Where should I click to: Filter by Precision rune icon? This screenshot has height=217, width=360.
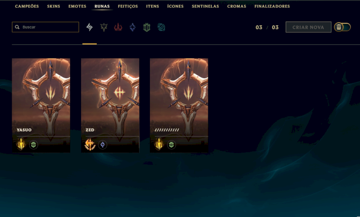click(104, 27)
